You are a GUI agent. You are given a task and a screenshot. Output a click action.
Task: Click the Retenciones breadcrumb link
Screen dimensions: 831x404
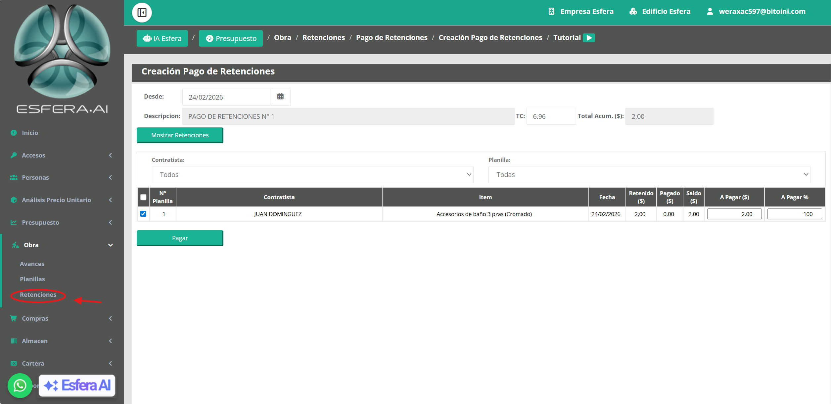324,38
